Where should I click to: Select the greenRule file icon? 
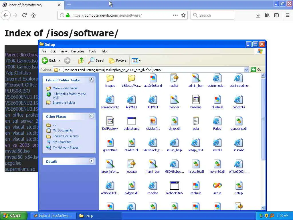point(110,143)
